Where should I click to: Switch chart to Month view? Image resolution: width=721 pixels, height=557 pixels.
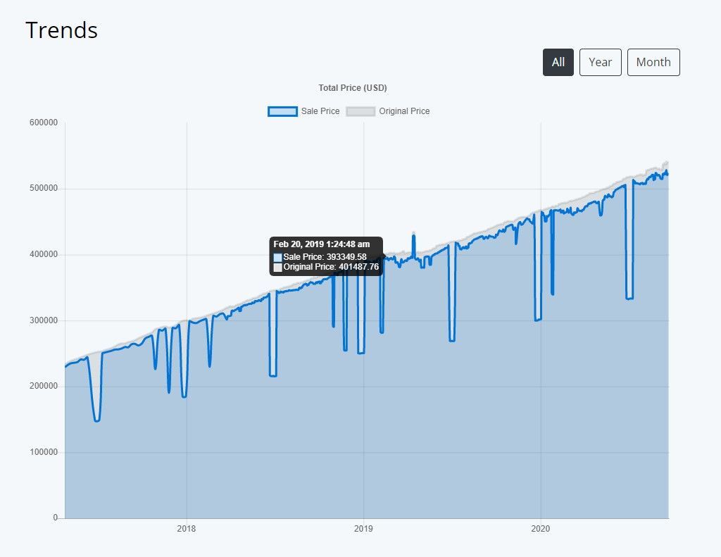pos(653,62)
